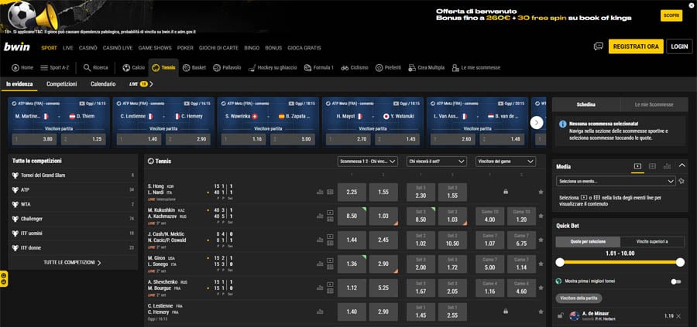Click SCOPRI on welcome offer banner
The image size is (697, 327).
click(671, 15)
